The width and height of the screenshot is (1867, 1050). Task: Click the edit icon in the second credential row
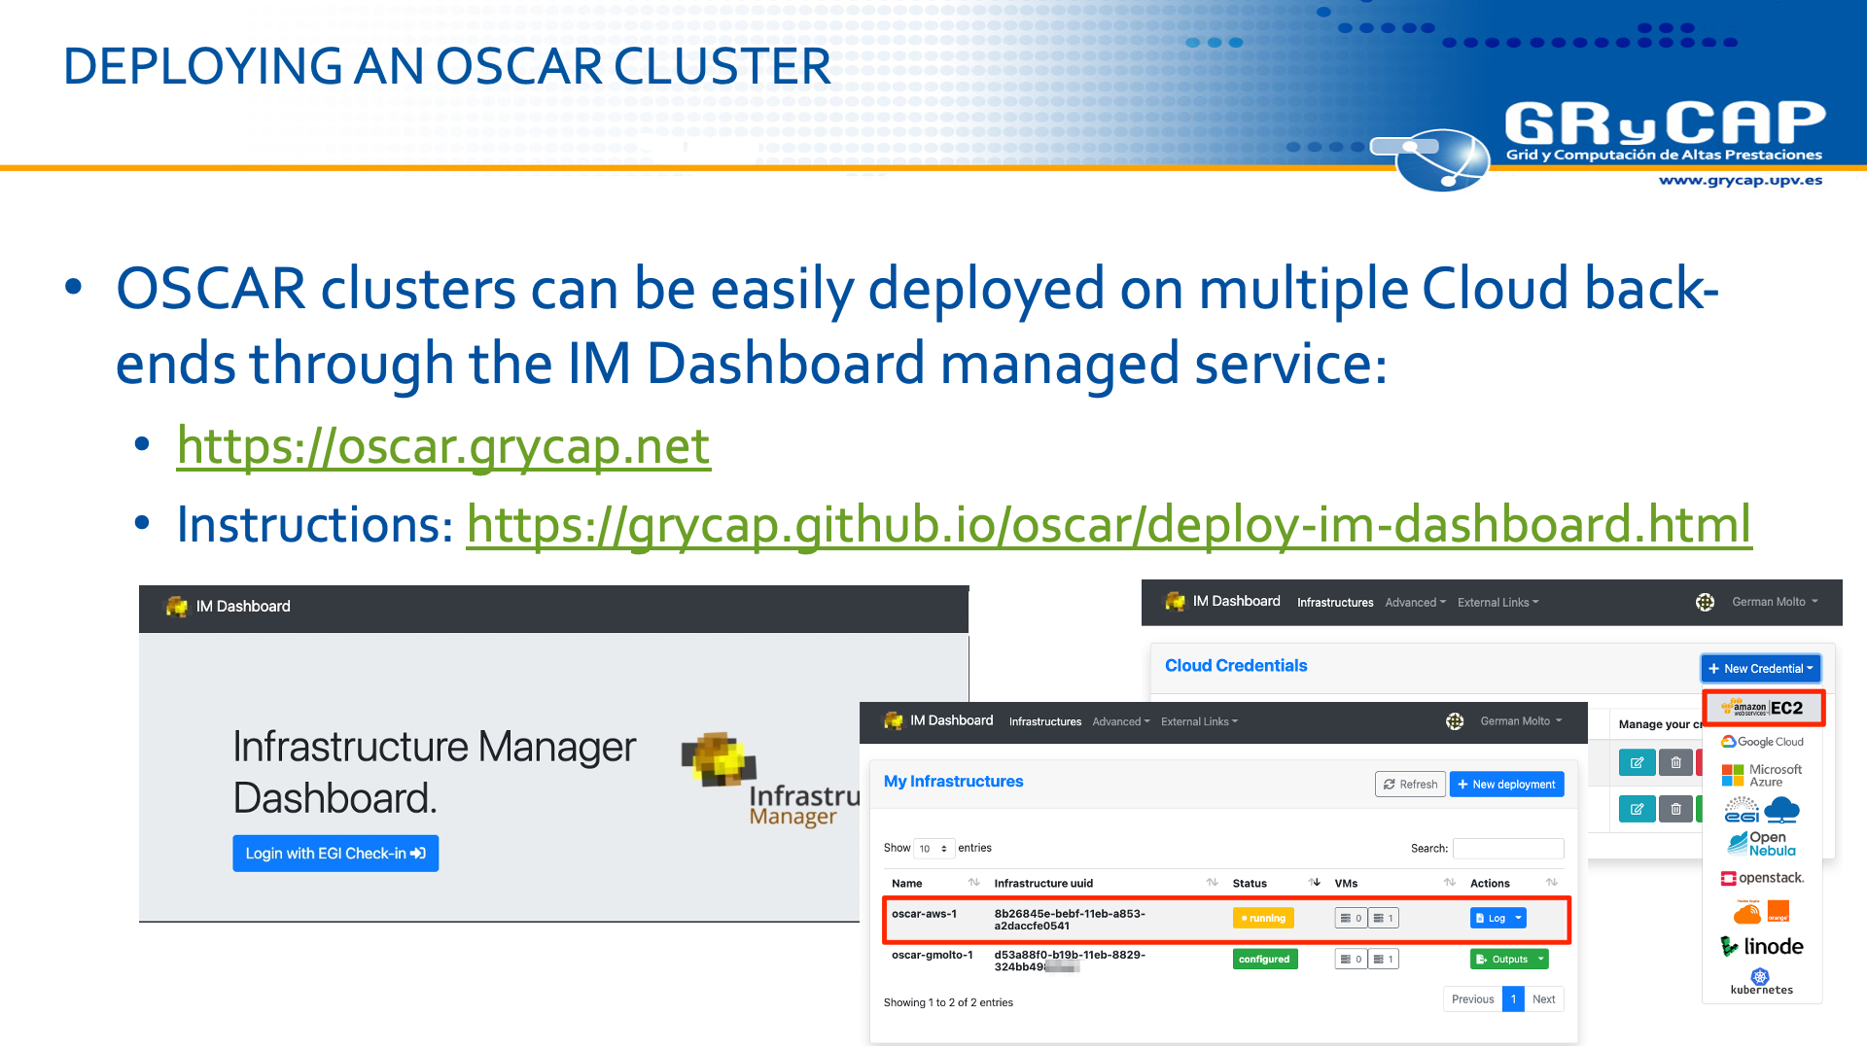(1637, 809)
